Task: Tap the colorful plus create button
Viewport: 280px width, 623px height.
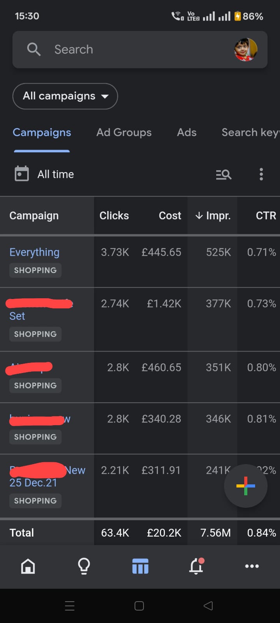Action: coord(245,486)
